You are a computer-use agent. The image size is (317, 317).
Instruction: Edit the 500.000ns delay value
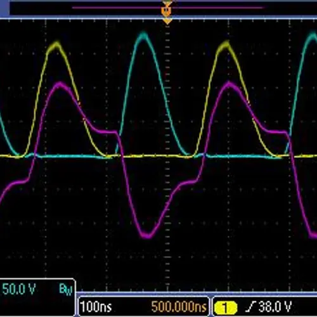coord(179,307)
